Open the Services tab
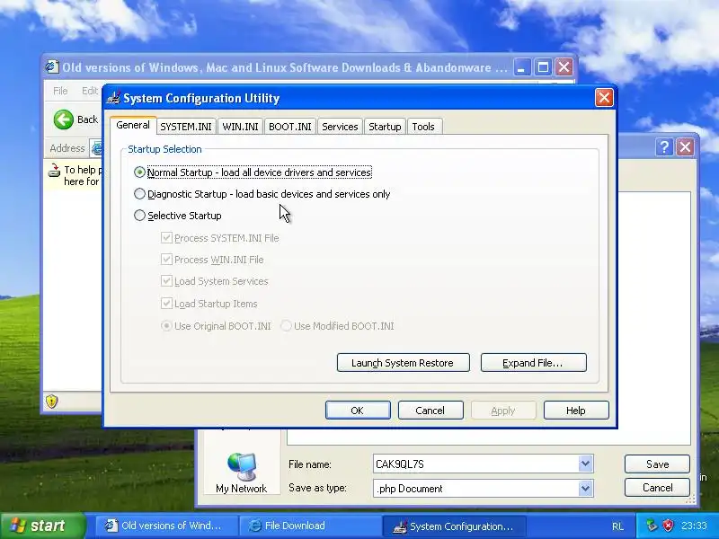The image size is (719, 539). [x=340, y=127]
